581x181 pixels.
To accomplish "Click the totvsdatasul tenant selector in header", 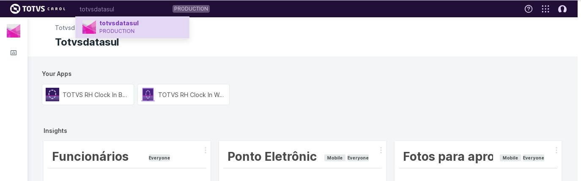I will pos(97,9).
